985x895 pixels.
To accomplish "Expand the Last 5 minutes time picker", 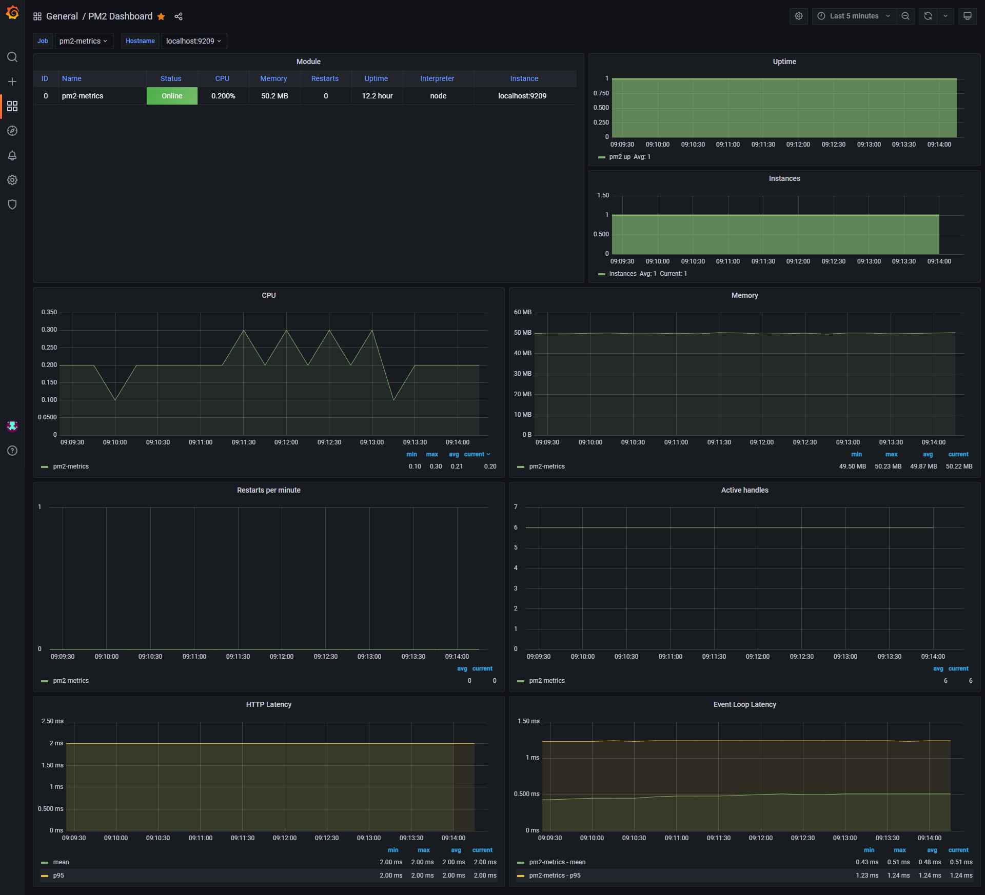I will pos(854,16).
